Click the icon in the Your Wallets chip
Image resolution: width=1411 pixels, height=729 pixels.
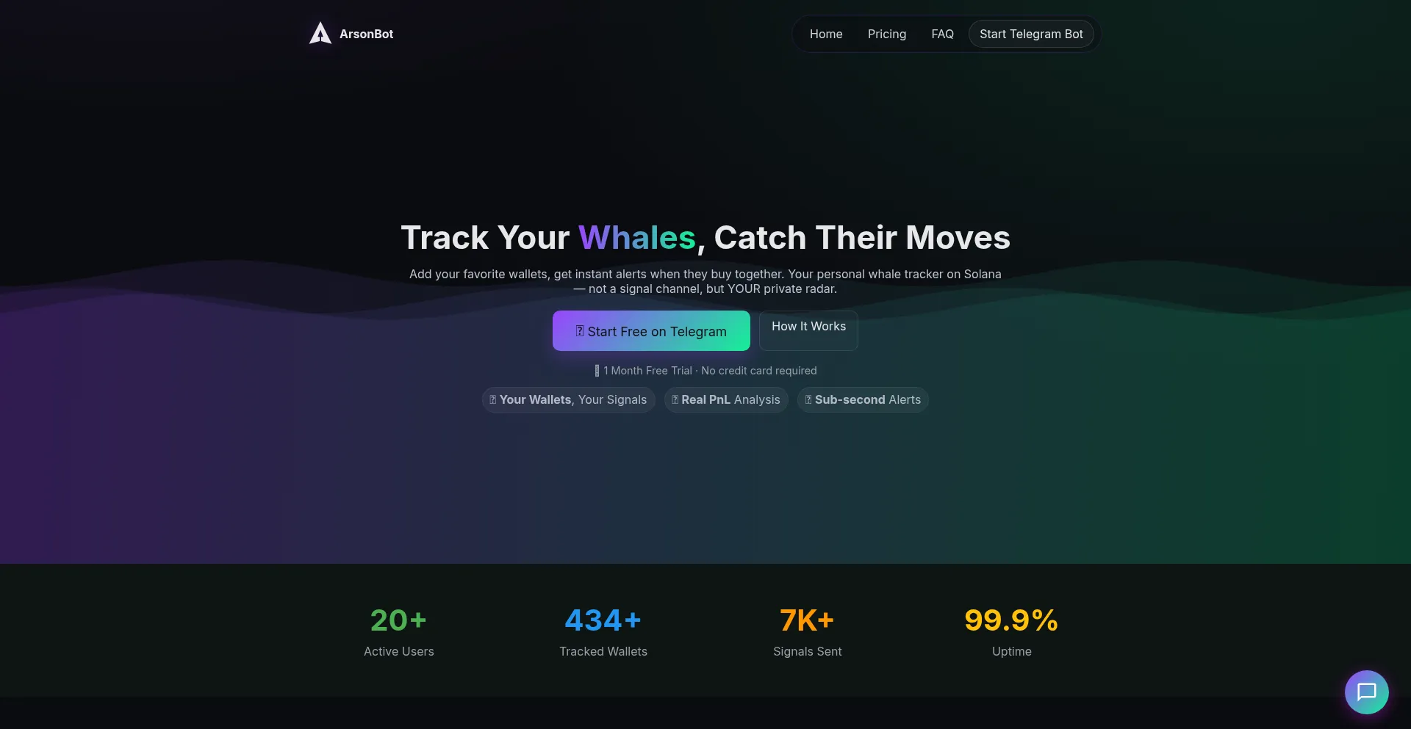(492, 399)
